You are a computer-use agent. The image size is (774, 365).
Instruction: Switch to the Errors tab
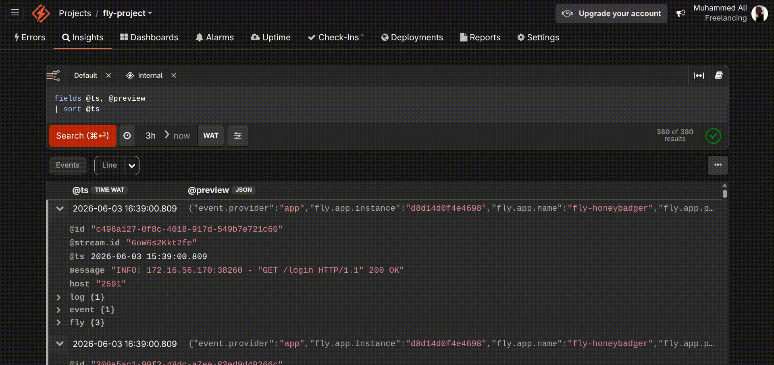coord(29,37)
